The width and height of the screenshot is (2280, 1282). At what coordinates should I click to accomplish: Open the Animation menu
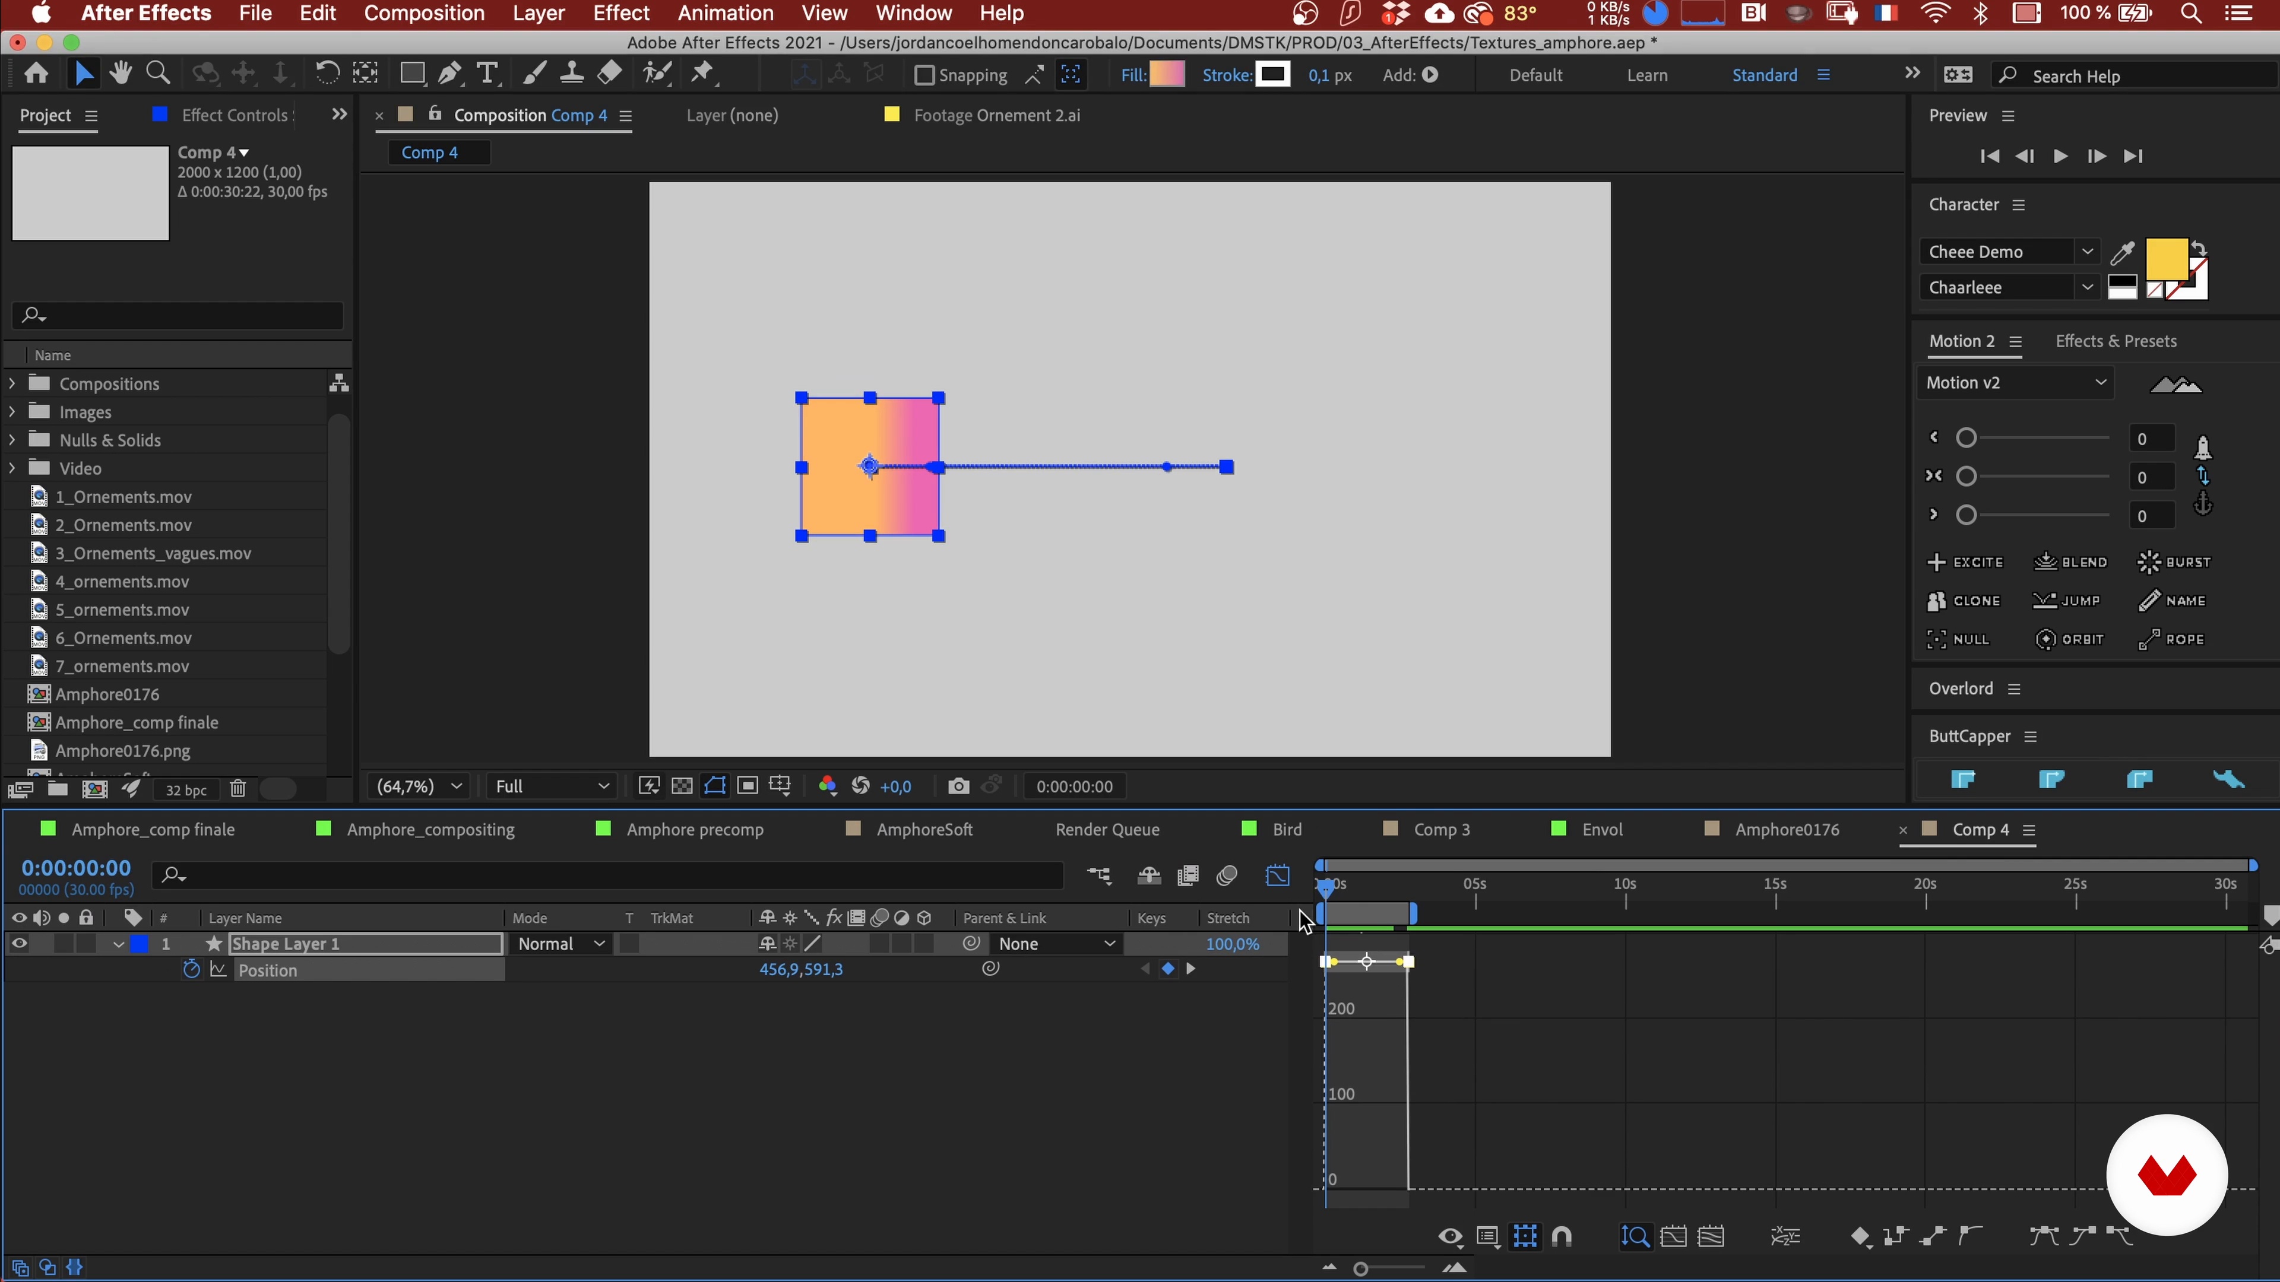click(x=725, y=13)
